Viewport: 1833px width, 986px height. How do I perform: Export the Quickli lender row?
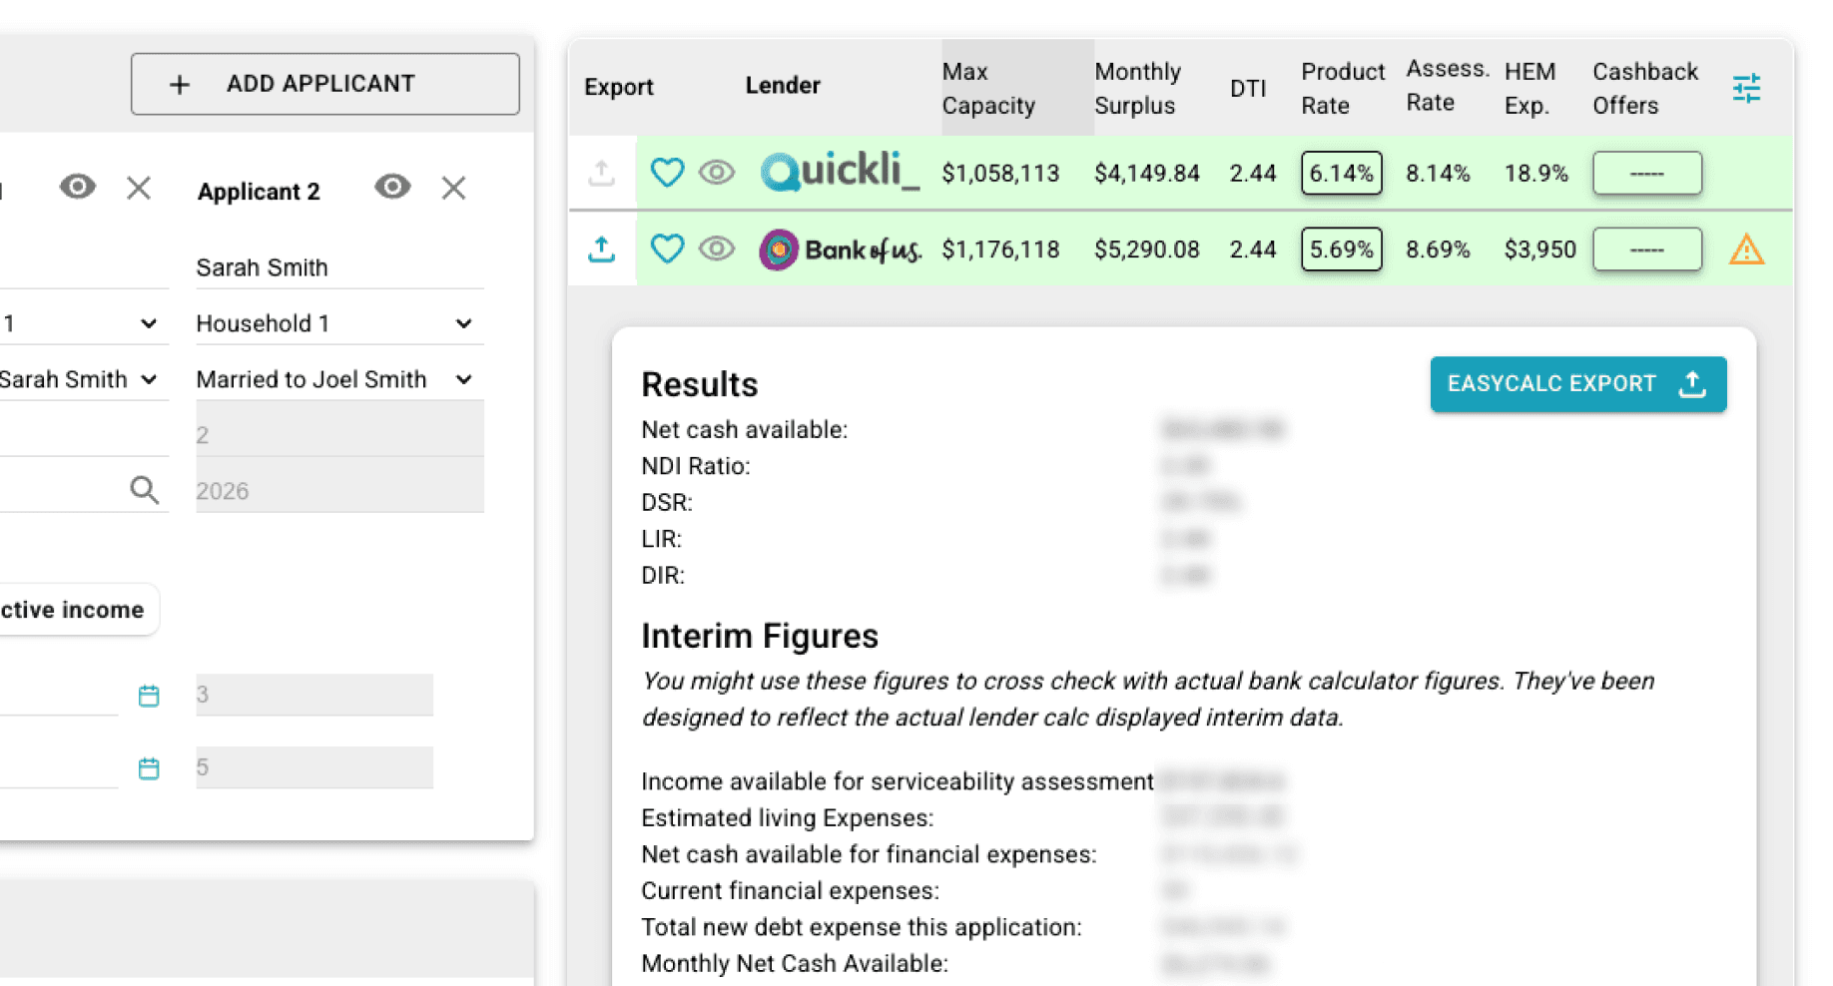pyautogui.click(x=601, y=173)
